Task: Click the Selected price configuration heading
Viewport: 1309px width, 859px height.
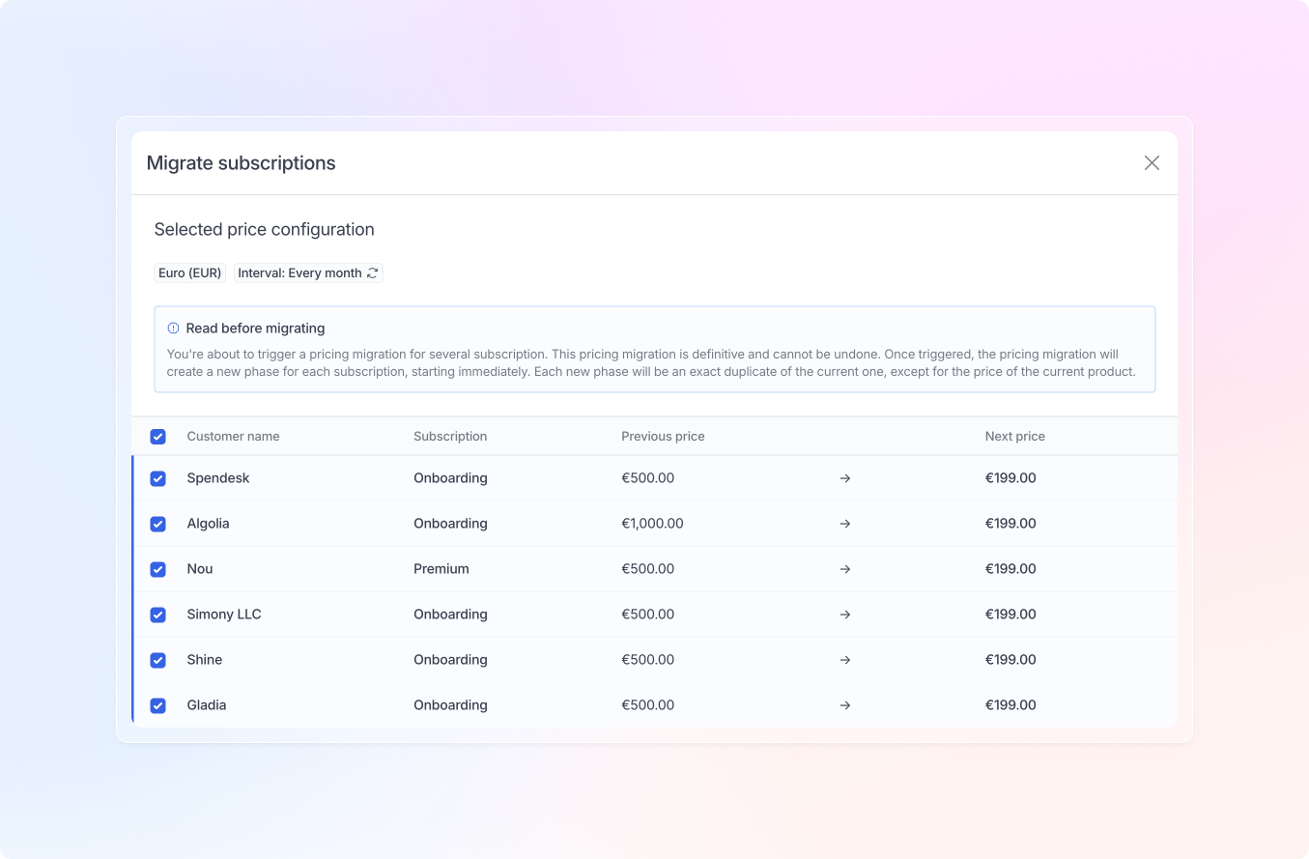Action: pyautogui.click(x=264, y=230)
